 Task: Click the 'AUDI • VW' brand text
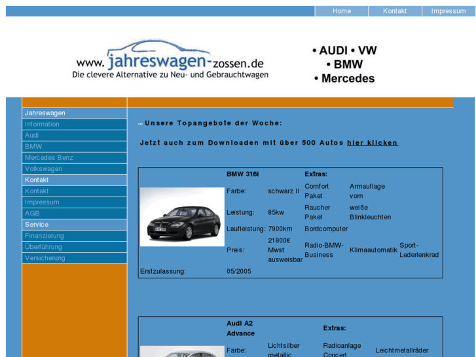[344, 50]
